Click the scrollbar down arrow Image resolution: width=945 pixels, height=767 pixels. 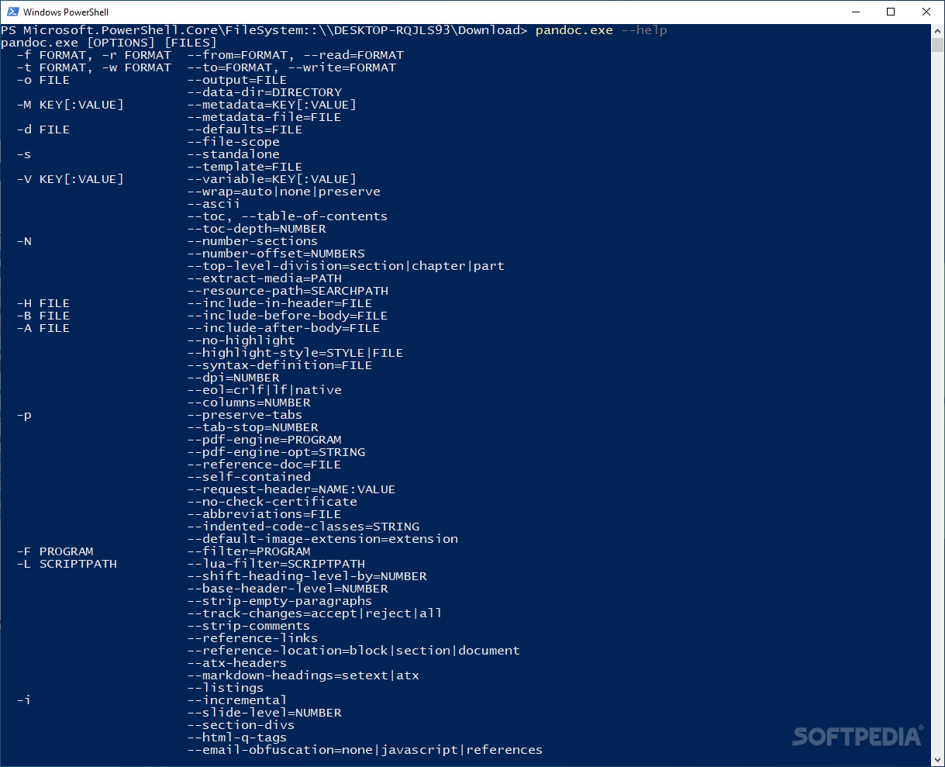937,759
